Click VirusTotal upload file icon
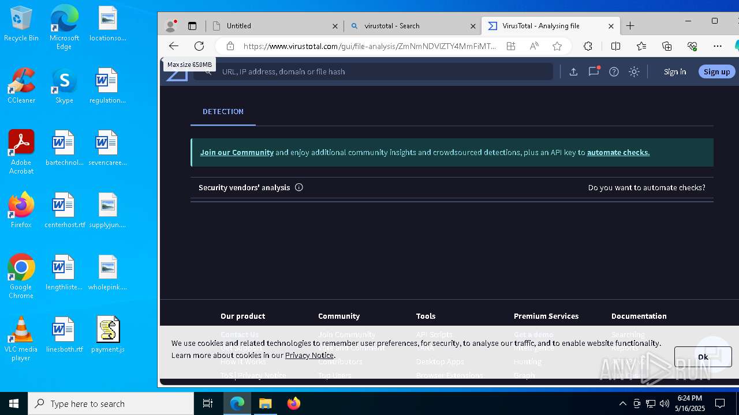Image resolution: width=739 pixels, height=415 pixels. tap(573, 71)
